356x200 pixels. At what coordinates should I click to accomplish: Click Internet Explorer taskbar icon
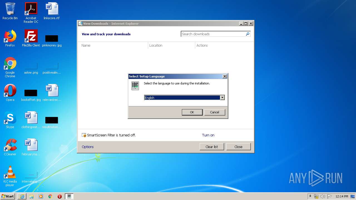coord(22,196)
